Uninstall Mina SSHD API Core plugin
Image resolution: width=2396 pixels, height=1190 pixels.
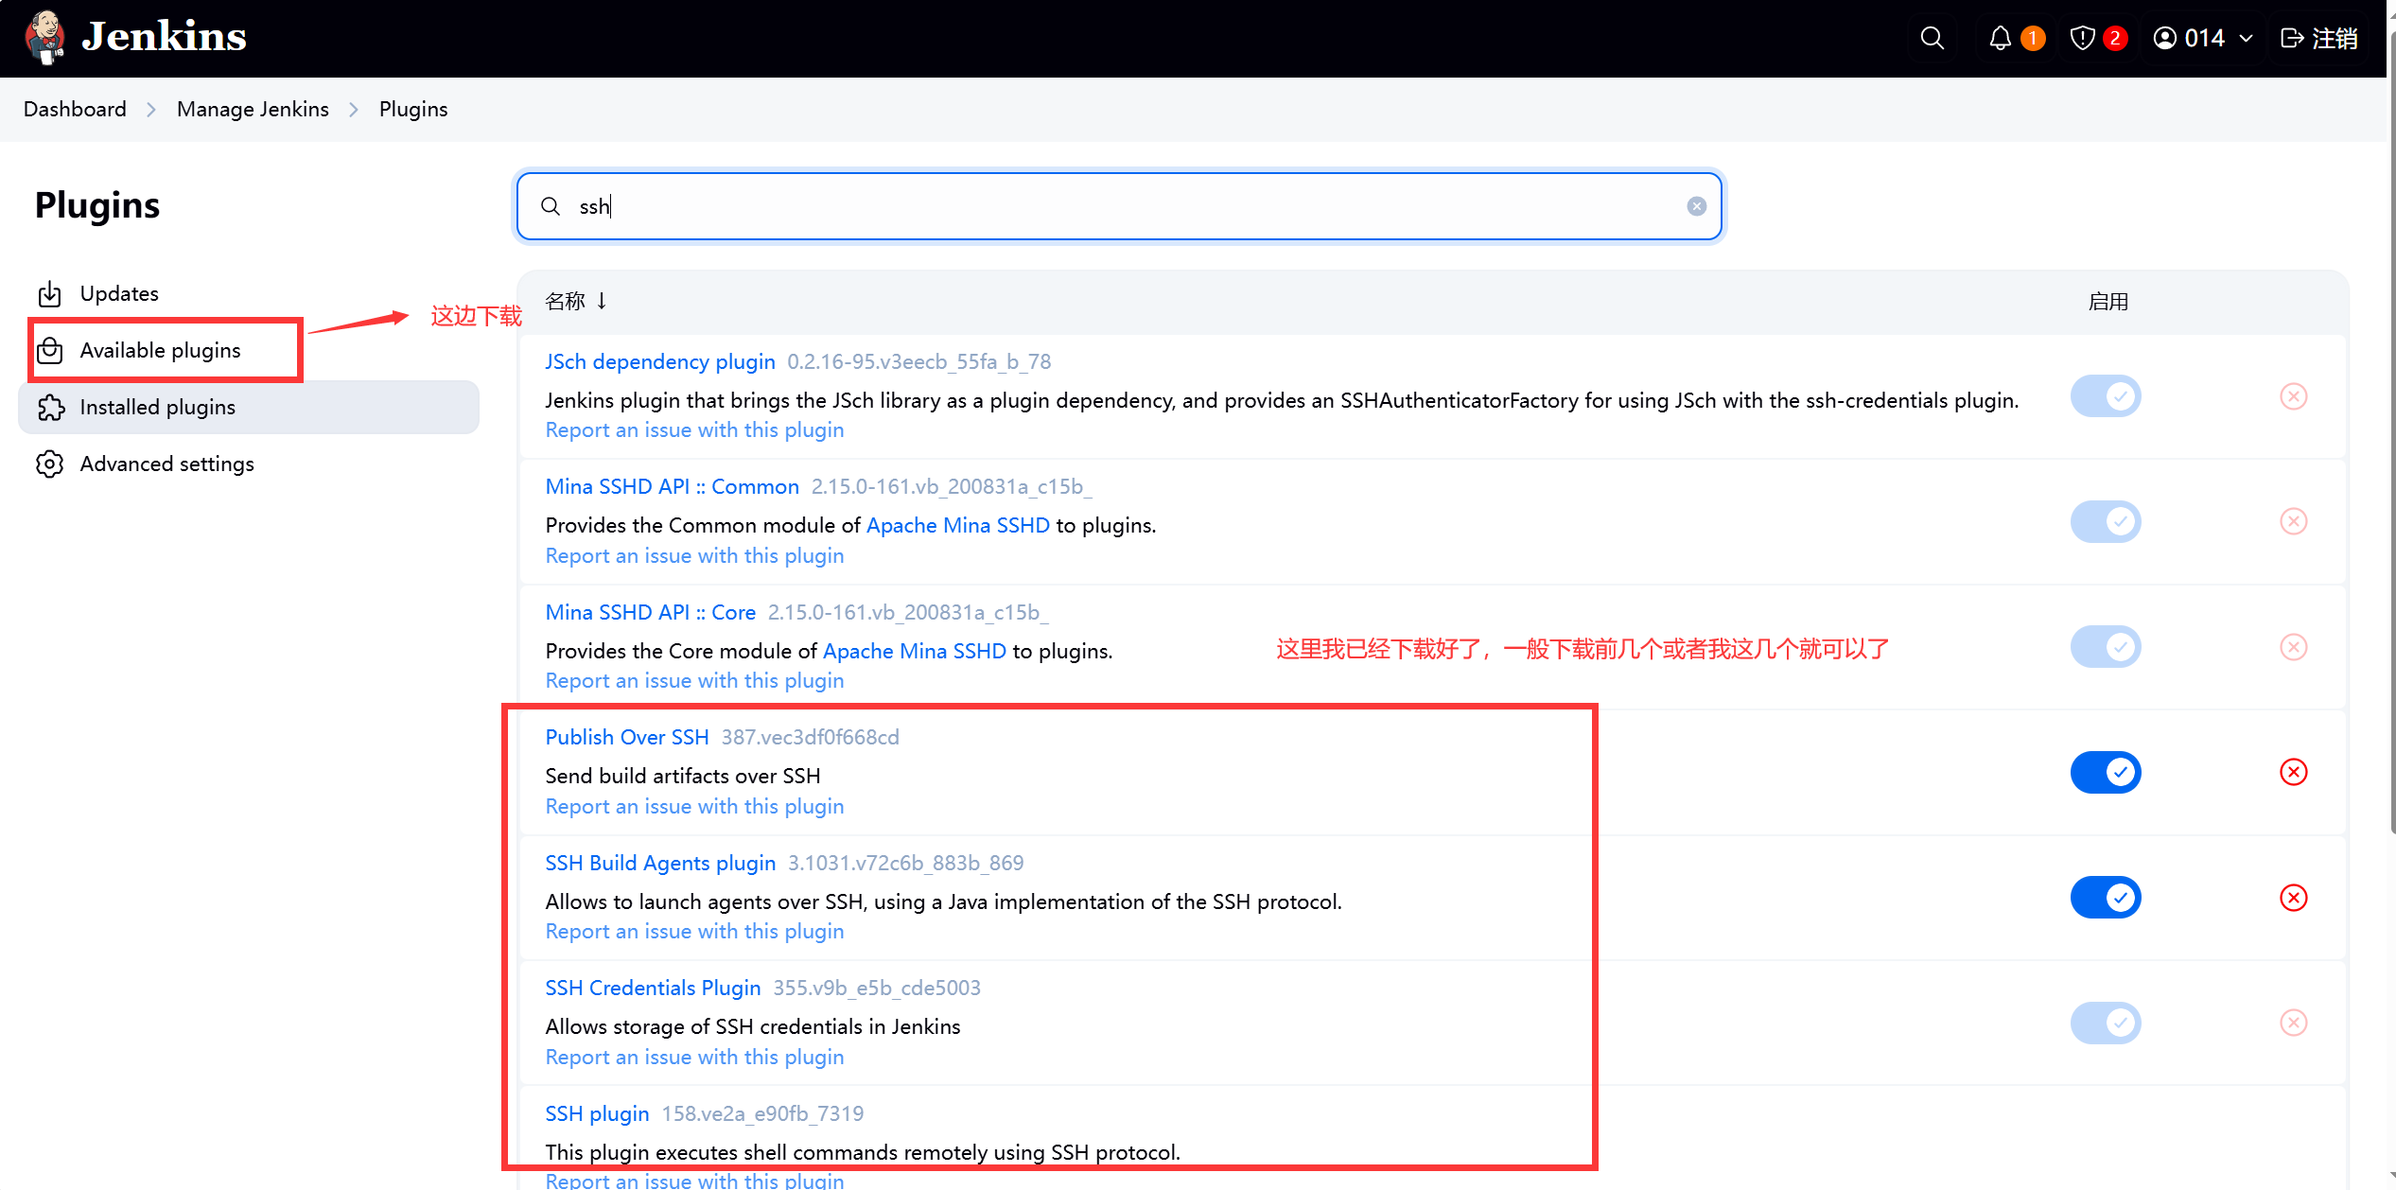coord(2294,647)
